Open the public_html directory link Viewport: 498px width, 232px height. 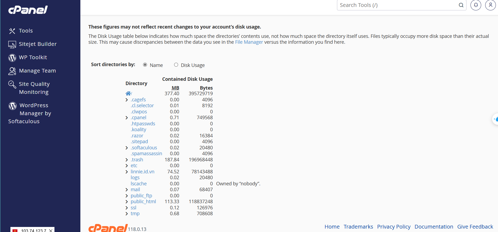click(143, 202)
